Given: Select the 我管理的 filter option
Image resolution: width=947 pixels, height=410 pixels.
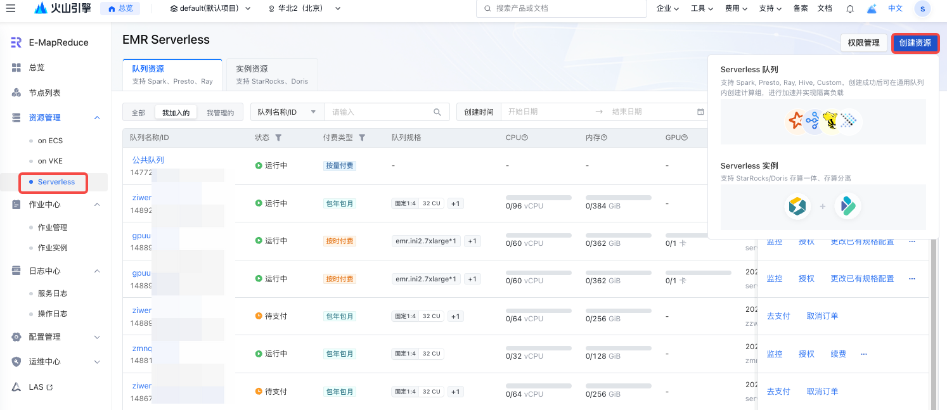Looking at the screenshot, I should click(220, 113).
